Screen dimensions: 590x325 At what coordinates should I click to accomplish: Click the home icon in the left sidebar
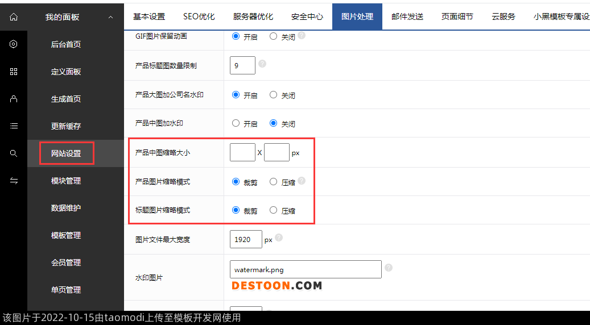pos(14,17)
